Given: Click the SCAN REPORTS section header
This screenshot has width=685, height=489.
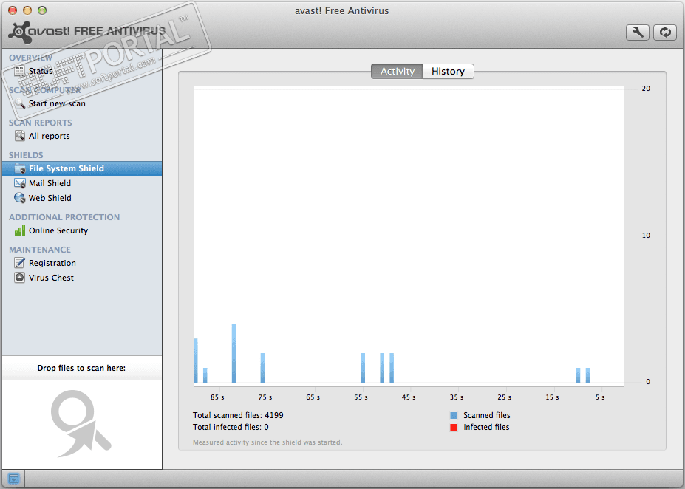Looking at the screenshot, I should pos(40,123).
